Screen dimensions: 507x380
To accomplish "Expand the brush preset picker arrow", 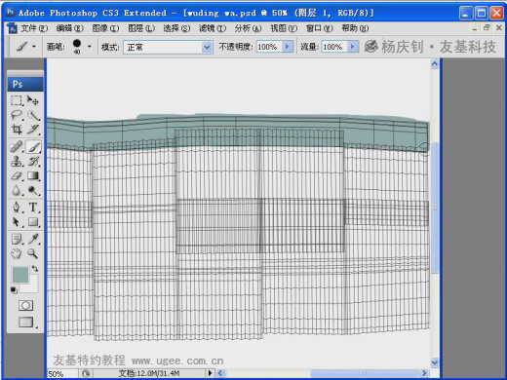I will (x=89, y=47).
